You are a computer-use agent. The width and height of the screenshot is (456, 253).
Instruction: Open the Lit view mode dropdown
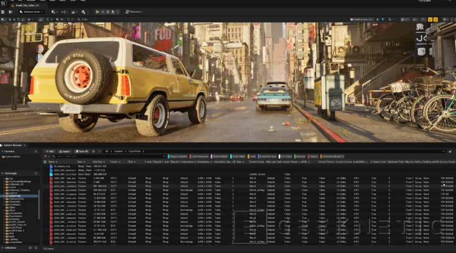coord(404,19)
